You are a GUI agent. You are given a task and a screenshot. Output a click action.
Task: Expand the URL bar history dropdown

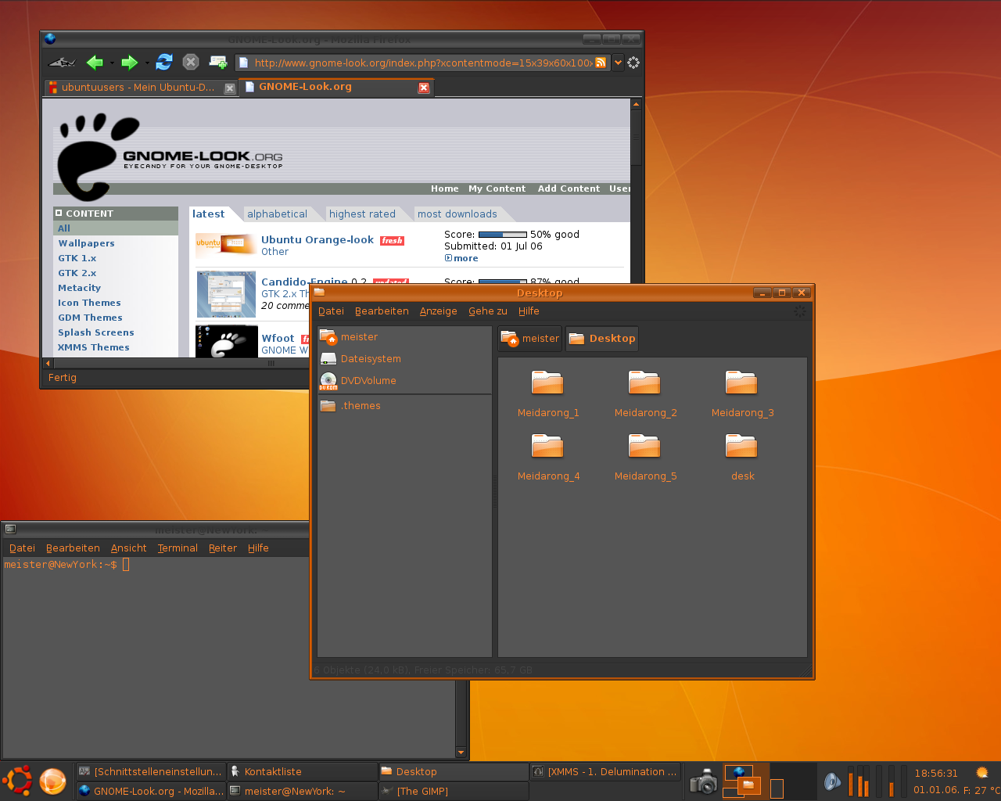pos(618,63)
